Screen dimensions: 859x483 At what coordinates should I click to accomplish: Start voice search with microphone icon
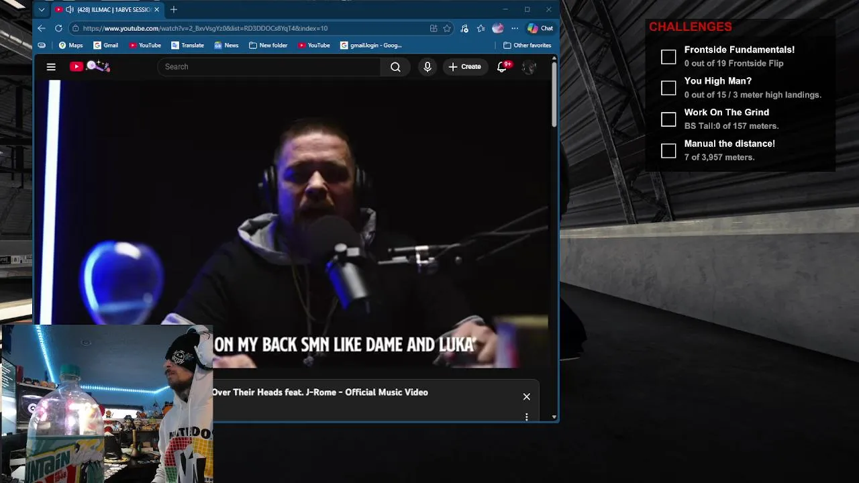(x=427, y=66)
